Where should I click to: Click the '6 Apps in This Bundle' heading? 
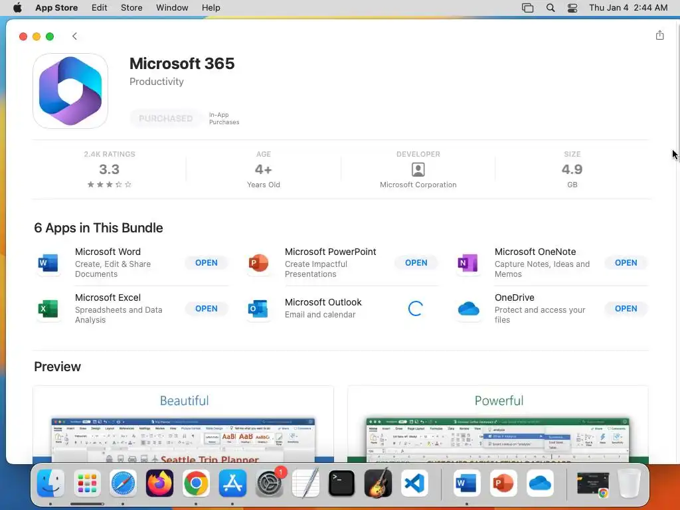[98, 228]
